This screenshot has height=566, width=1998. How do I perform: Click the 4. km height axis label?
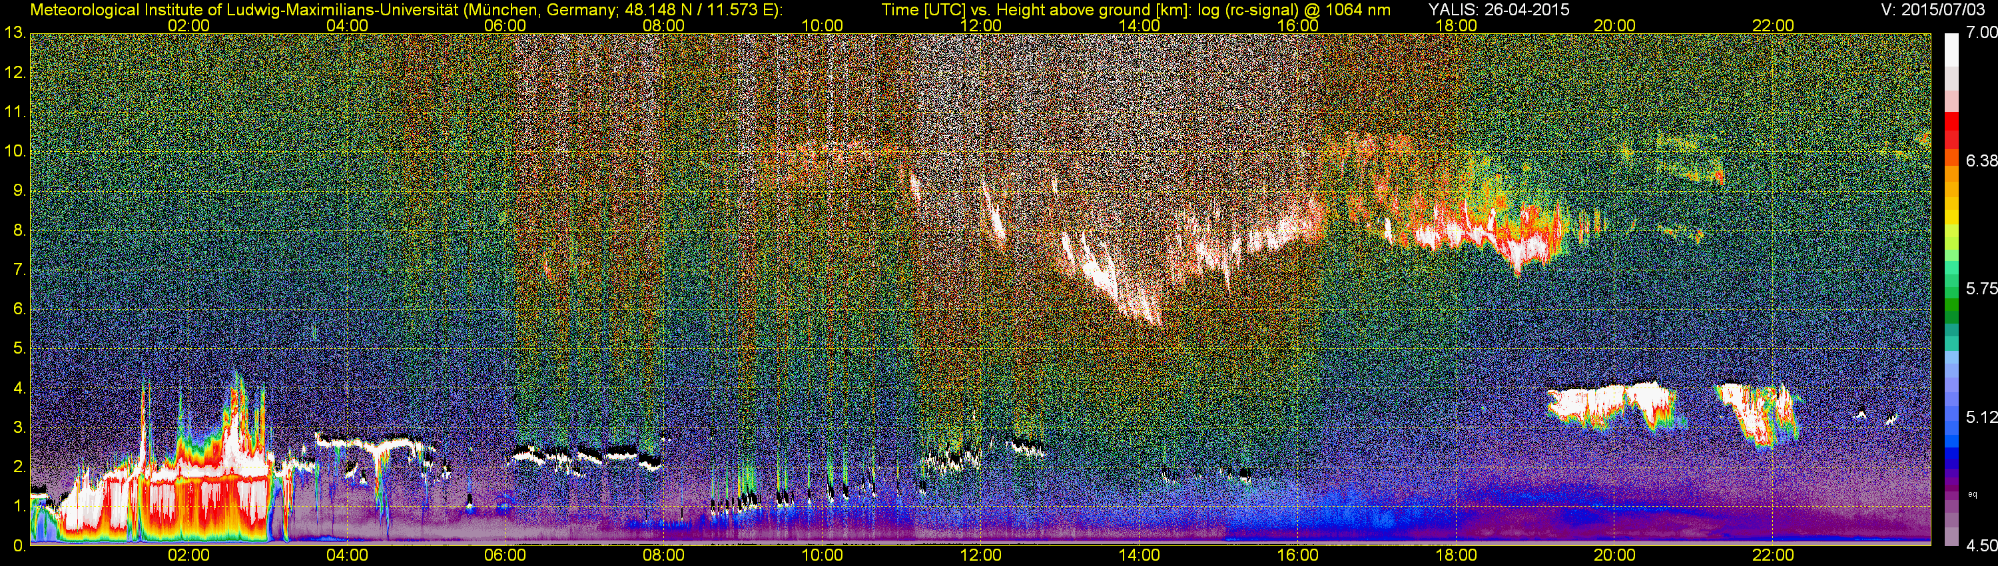[19, 388]
